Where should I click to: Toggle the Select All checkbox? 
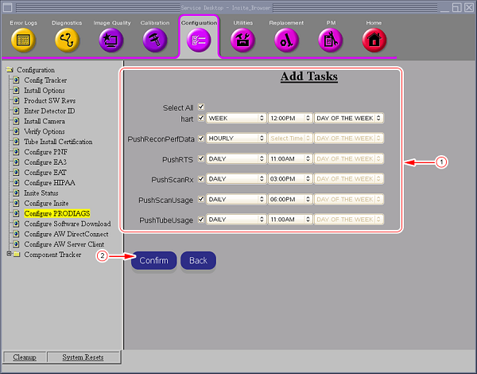pyautogui.click(x=201, y=107)
